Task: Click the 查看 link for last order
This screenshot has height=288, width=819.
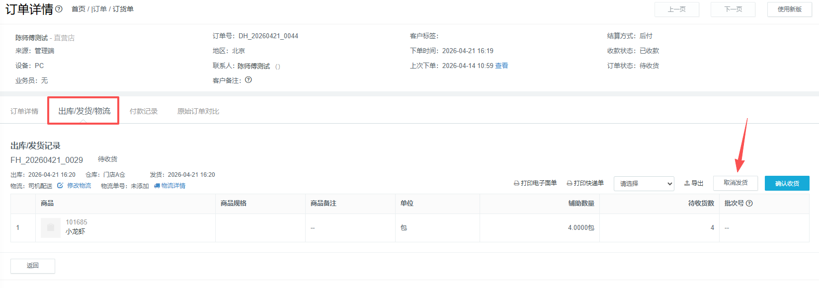Action: (x=501, y=66)
